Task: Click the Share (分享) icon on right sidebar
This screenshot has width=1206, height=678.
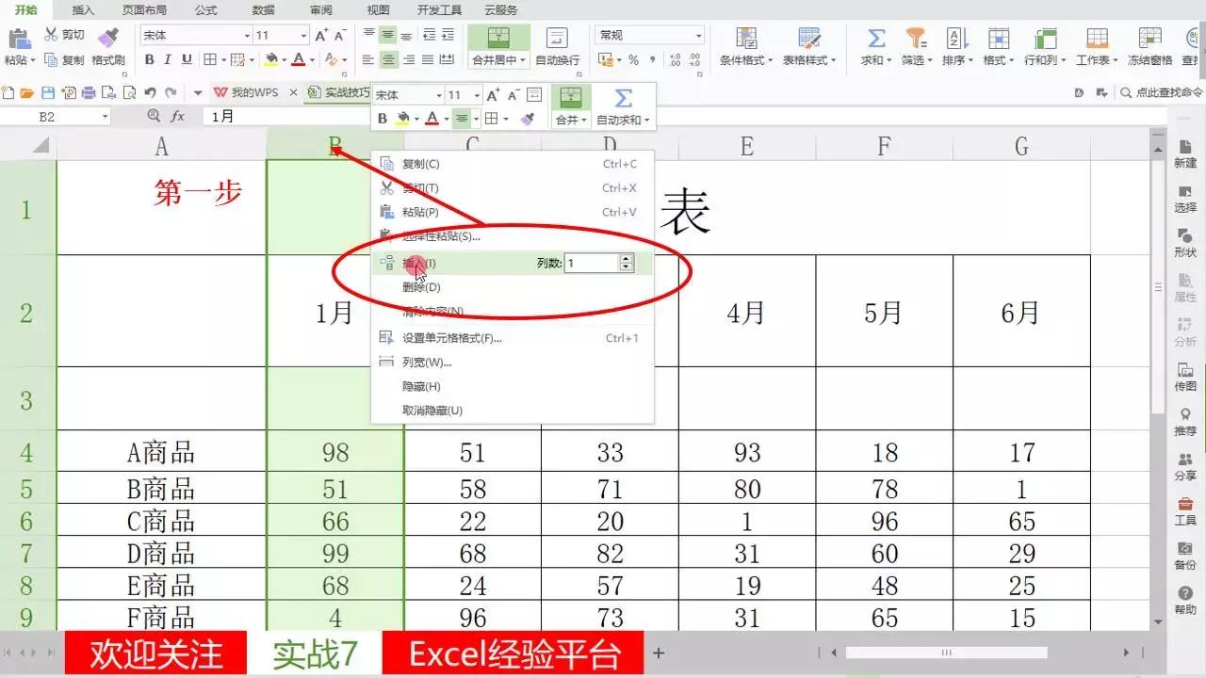Action: tap(1184, 464)
